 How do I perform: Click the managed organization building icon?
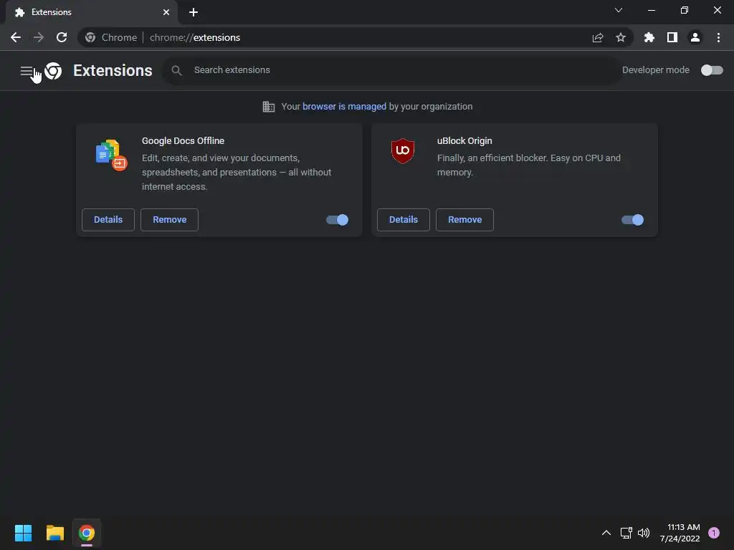[269, 107]
